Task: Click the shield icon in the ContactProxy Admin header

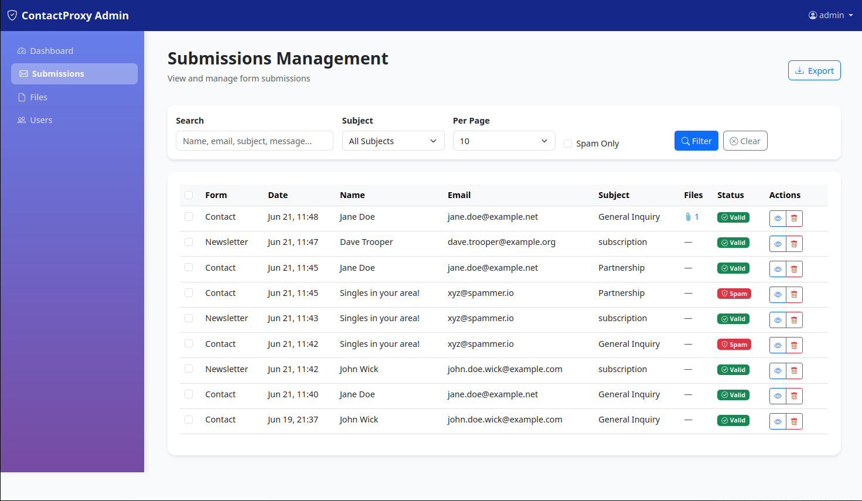Action: [12, 15]
